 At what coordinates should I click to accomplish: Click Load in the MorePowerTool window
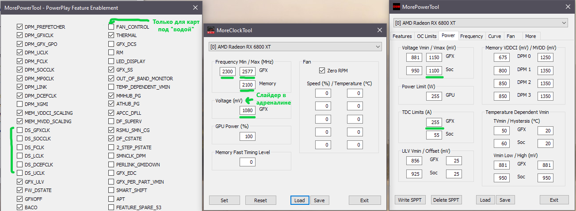[x=485, y=200]
